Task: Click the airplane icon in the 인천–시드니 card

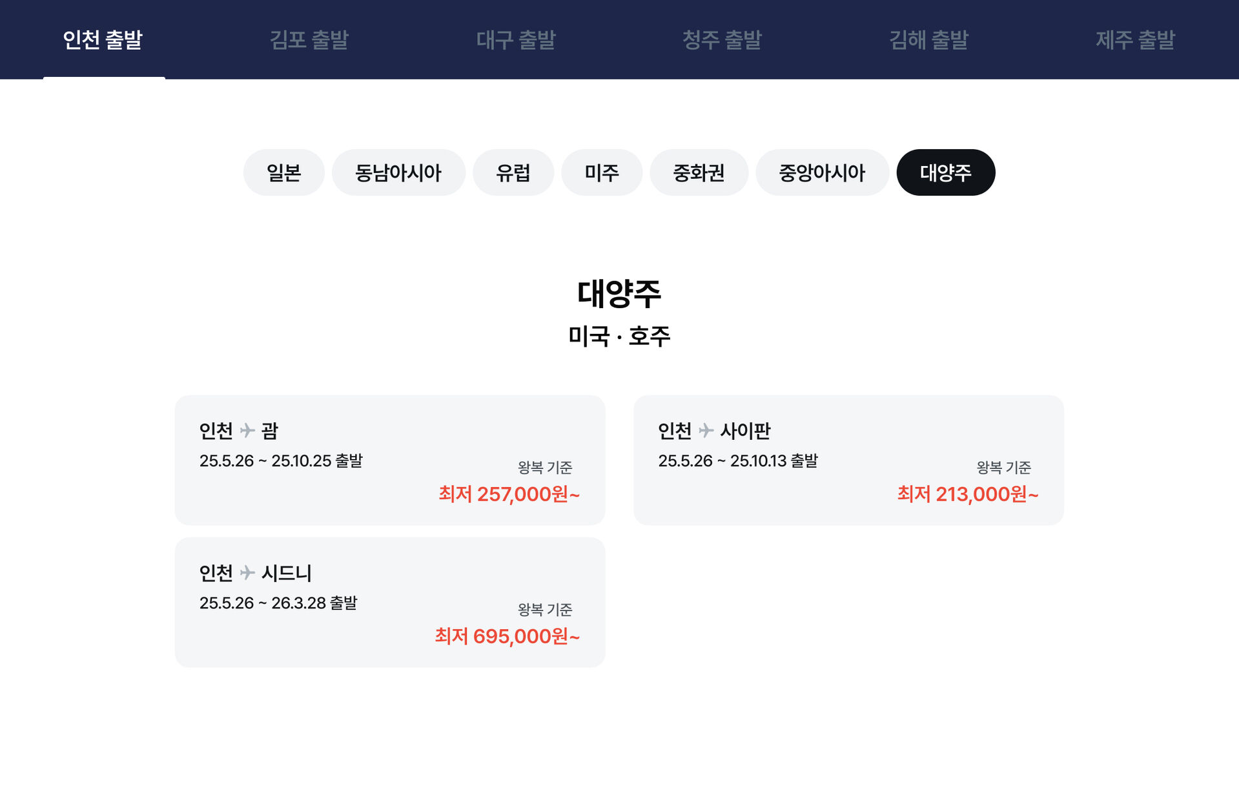Action: click(247, 572)
